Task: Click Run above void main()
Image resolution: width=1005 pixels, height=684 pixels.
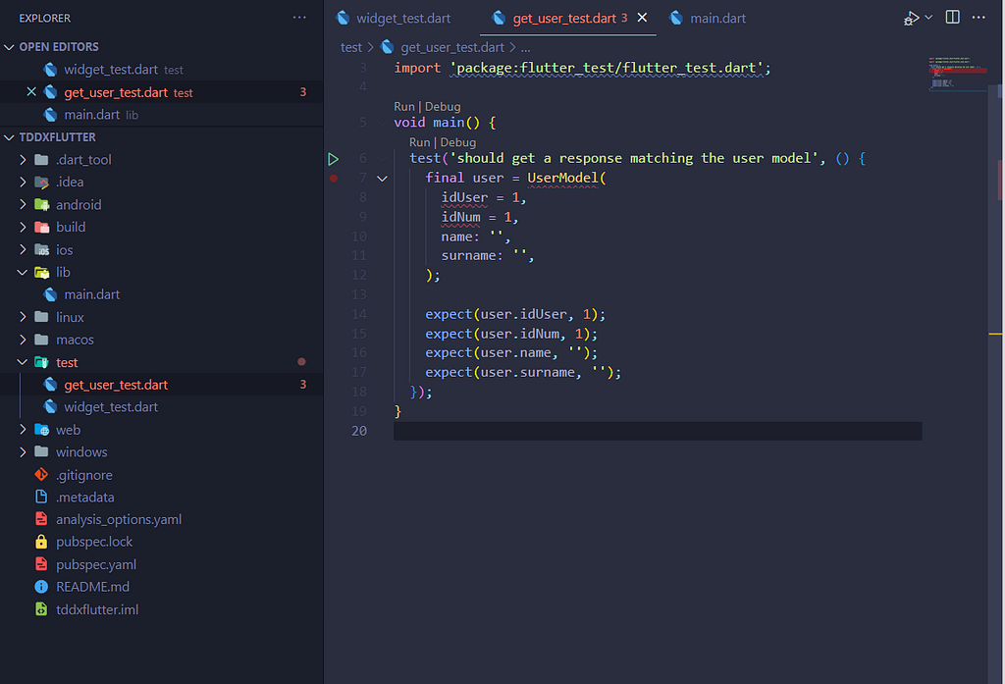Action: [x=403, y=106]
